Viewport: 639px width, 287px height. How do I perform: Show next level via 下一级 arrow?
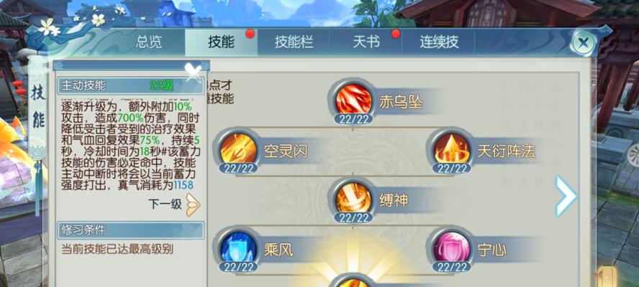193,204
